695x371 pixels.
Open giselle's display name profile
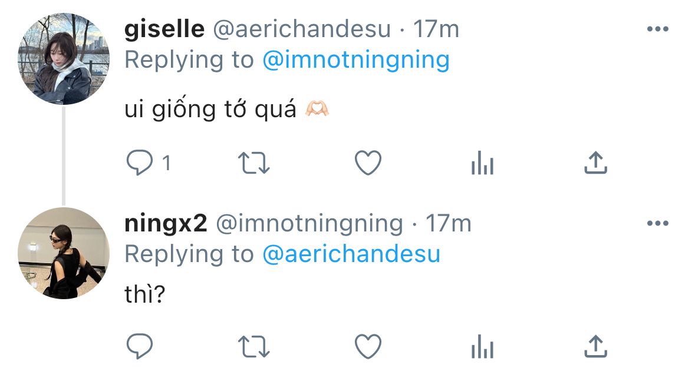[164, 29]
